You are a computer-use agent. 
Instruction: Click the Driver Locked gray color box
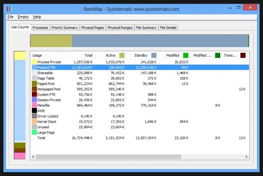click(x=35, y=116)
